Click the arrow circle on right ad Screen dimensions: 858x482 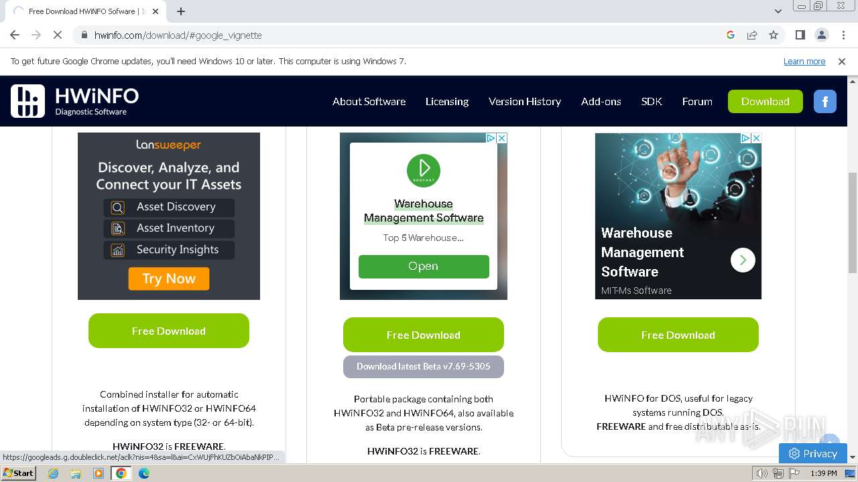click(743, 260)
